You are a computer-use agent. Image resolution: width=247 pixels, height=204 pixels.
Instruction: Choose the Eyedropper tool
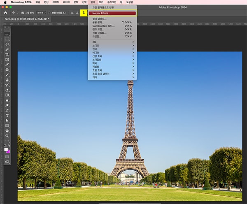pos(7,65)
